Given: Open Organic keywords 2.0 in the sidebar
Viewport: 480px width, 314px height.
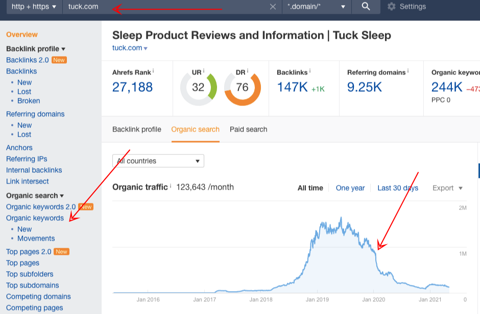Looking at the screenshot, I should (x=41, y=207).
